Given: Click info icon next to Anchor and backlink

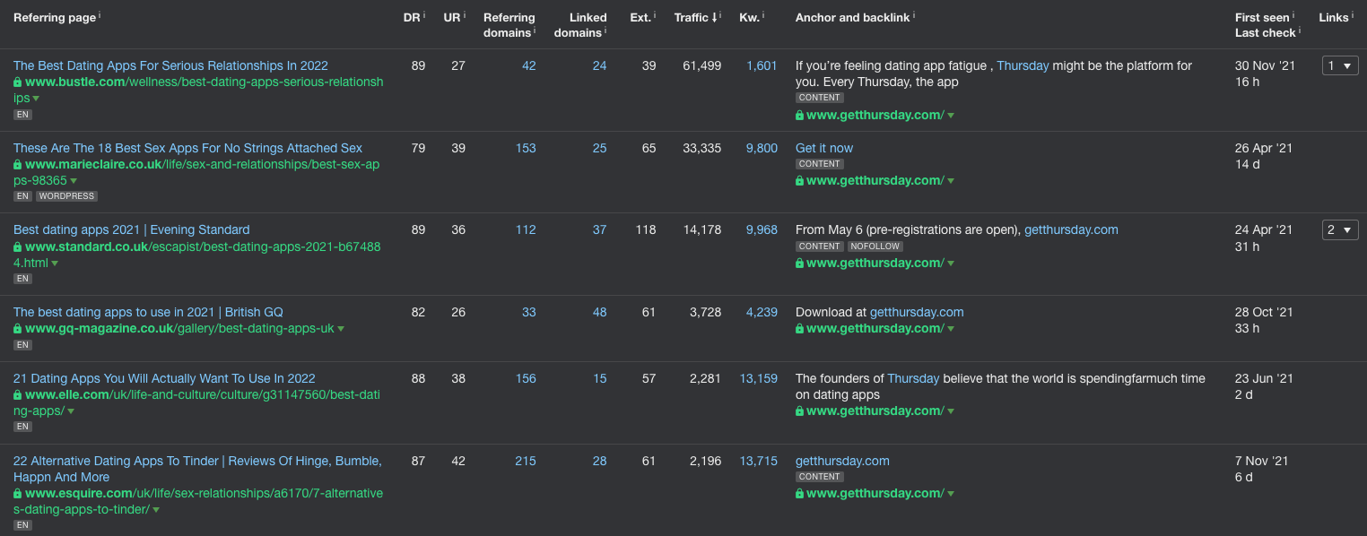Looking at the screenshot, I should pos(914,15).
